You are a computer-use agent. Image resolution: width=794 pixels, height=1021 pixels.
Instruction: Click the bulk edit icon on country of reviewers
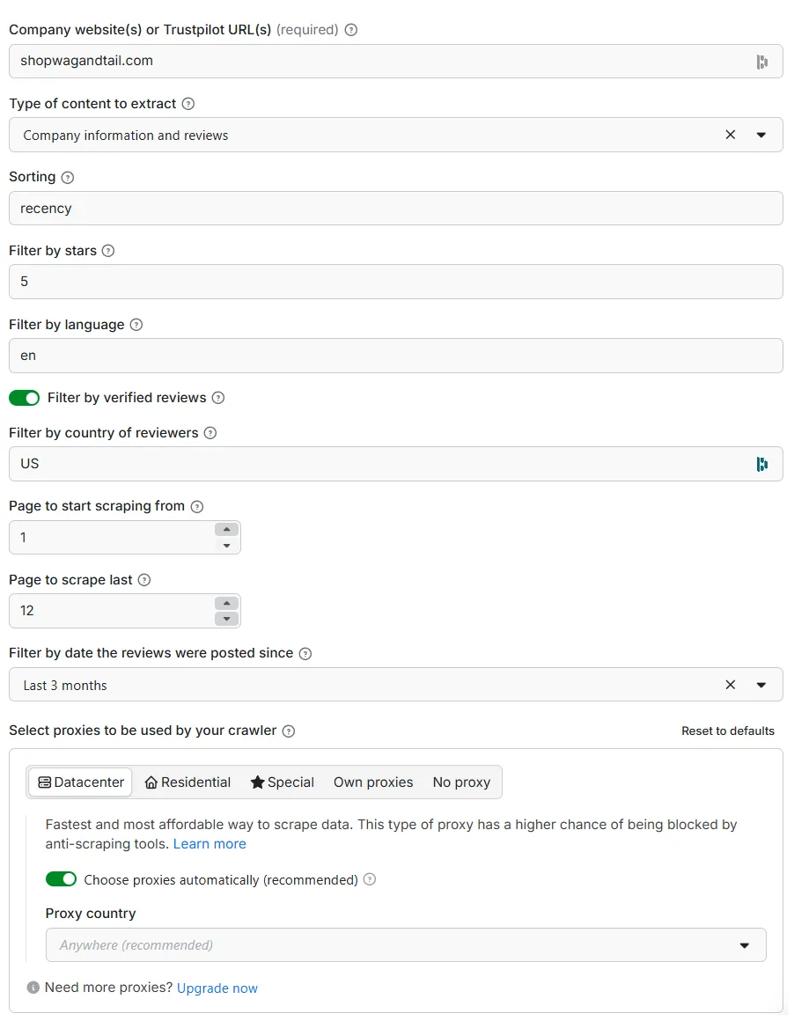[762, 464]
